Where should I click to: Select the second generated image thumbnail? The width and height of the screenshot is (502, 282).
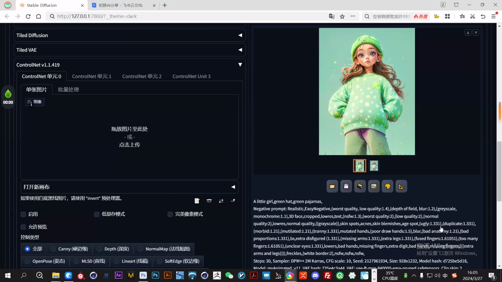click(374, 166)
